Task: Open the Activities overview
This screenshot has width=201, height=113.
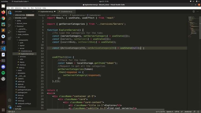Action: point(4,1)
